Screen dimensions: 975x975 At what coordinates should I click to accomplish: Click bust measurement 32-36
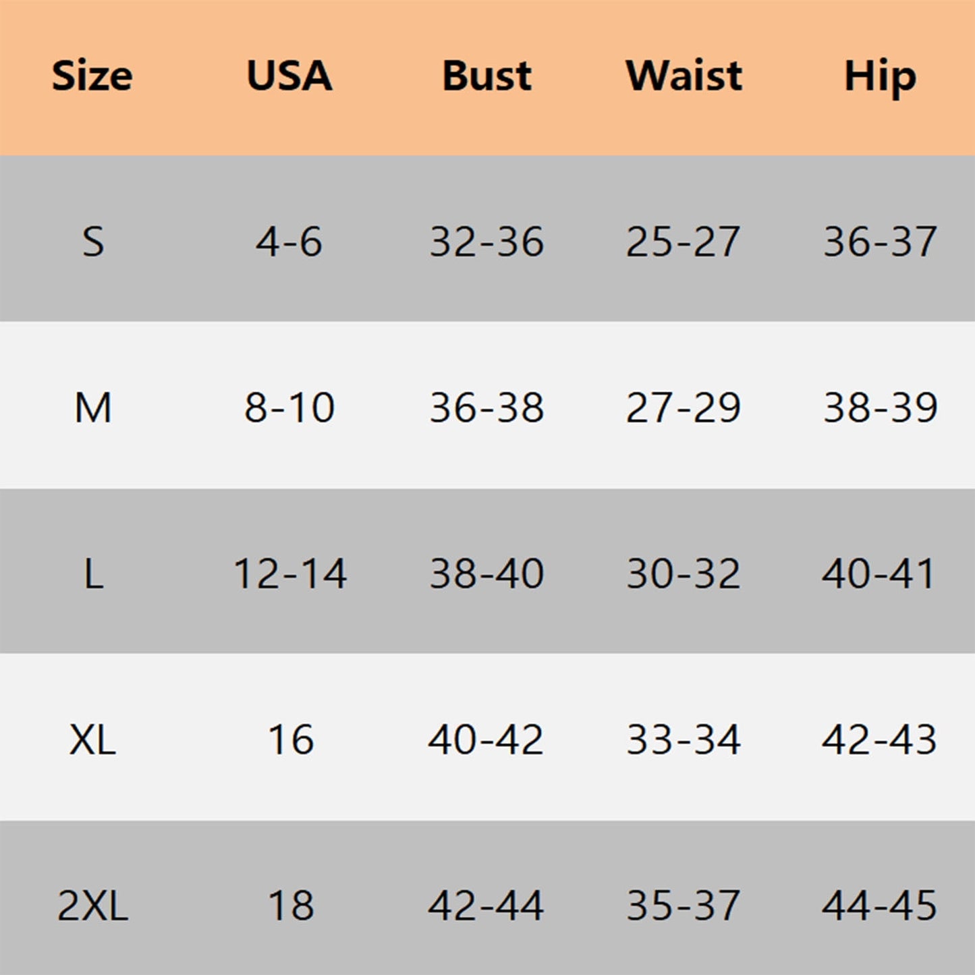pos(486,242)
